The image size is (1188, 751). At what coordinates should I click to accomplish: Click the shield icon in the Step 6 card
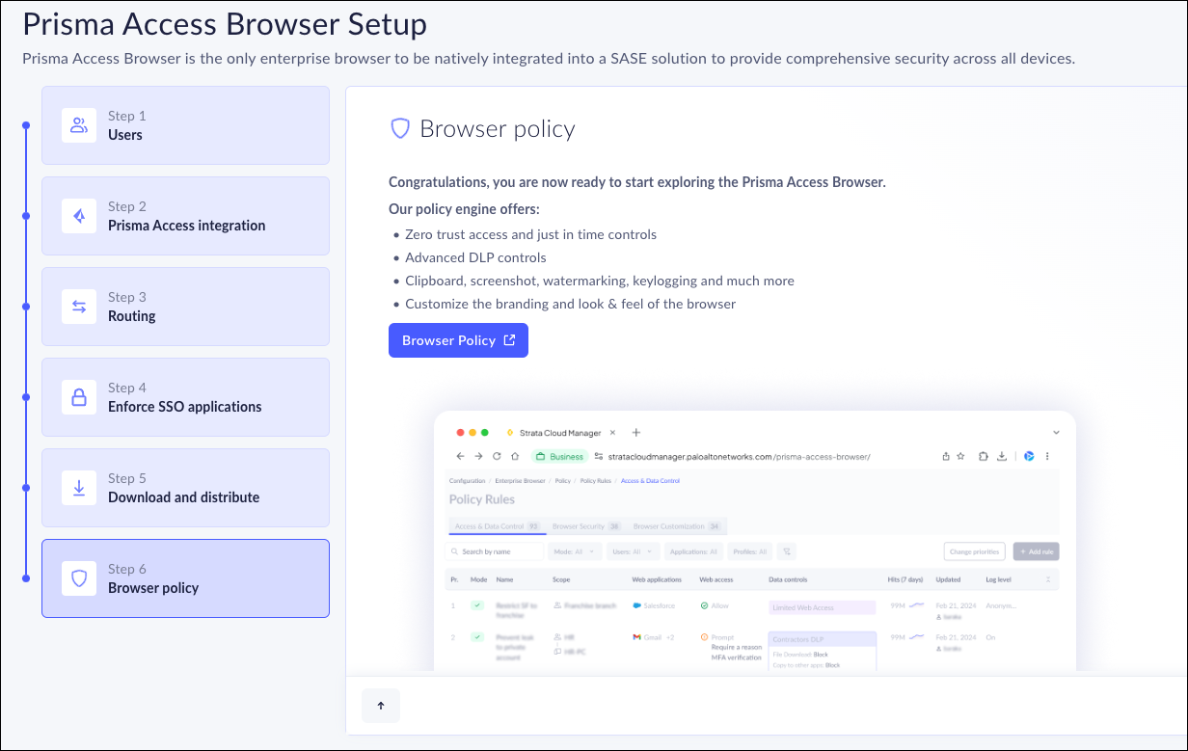click(x=79, y=578)
